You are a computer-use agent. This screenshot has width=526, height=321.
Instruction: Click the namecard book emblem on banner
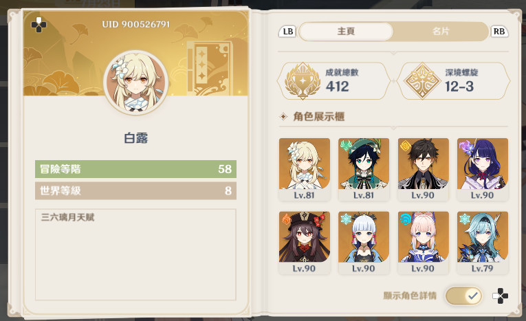point(209,67)
